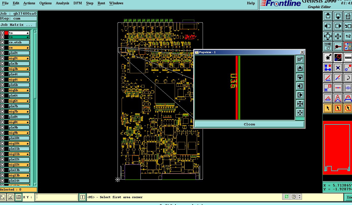Click the pan right icon in main toolbar

pos(338,26)
